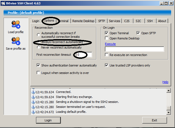Click the Execute command input field
The height and width of the screenshot is (128, 175).
[135, 49]
